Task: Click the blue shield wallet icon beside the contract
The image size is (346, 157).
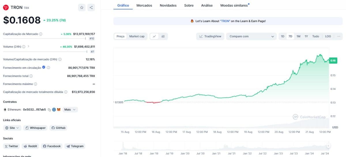Action: pos(54,110)
